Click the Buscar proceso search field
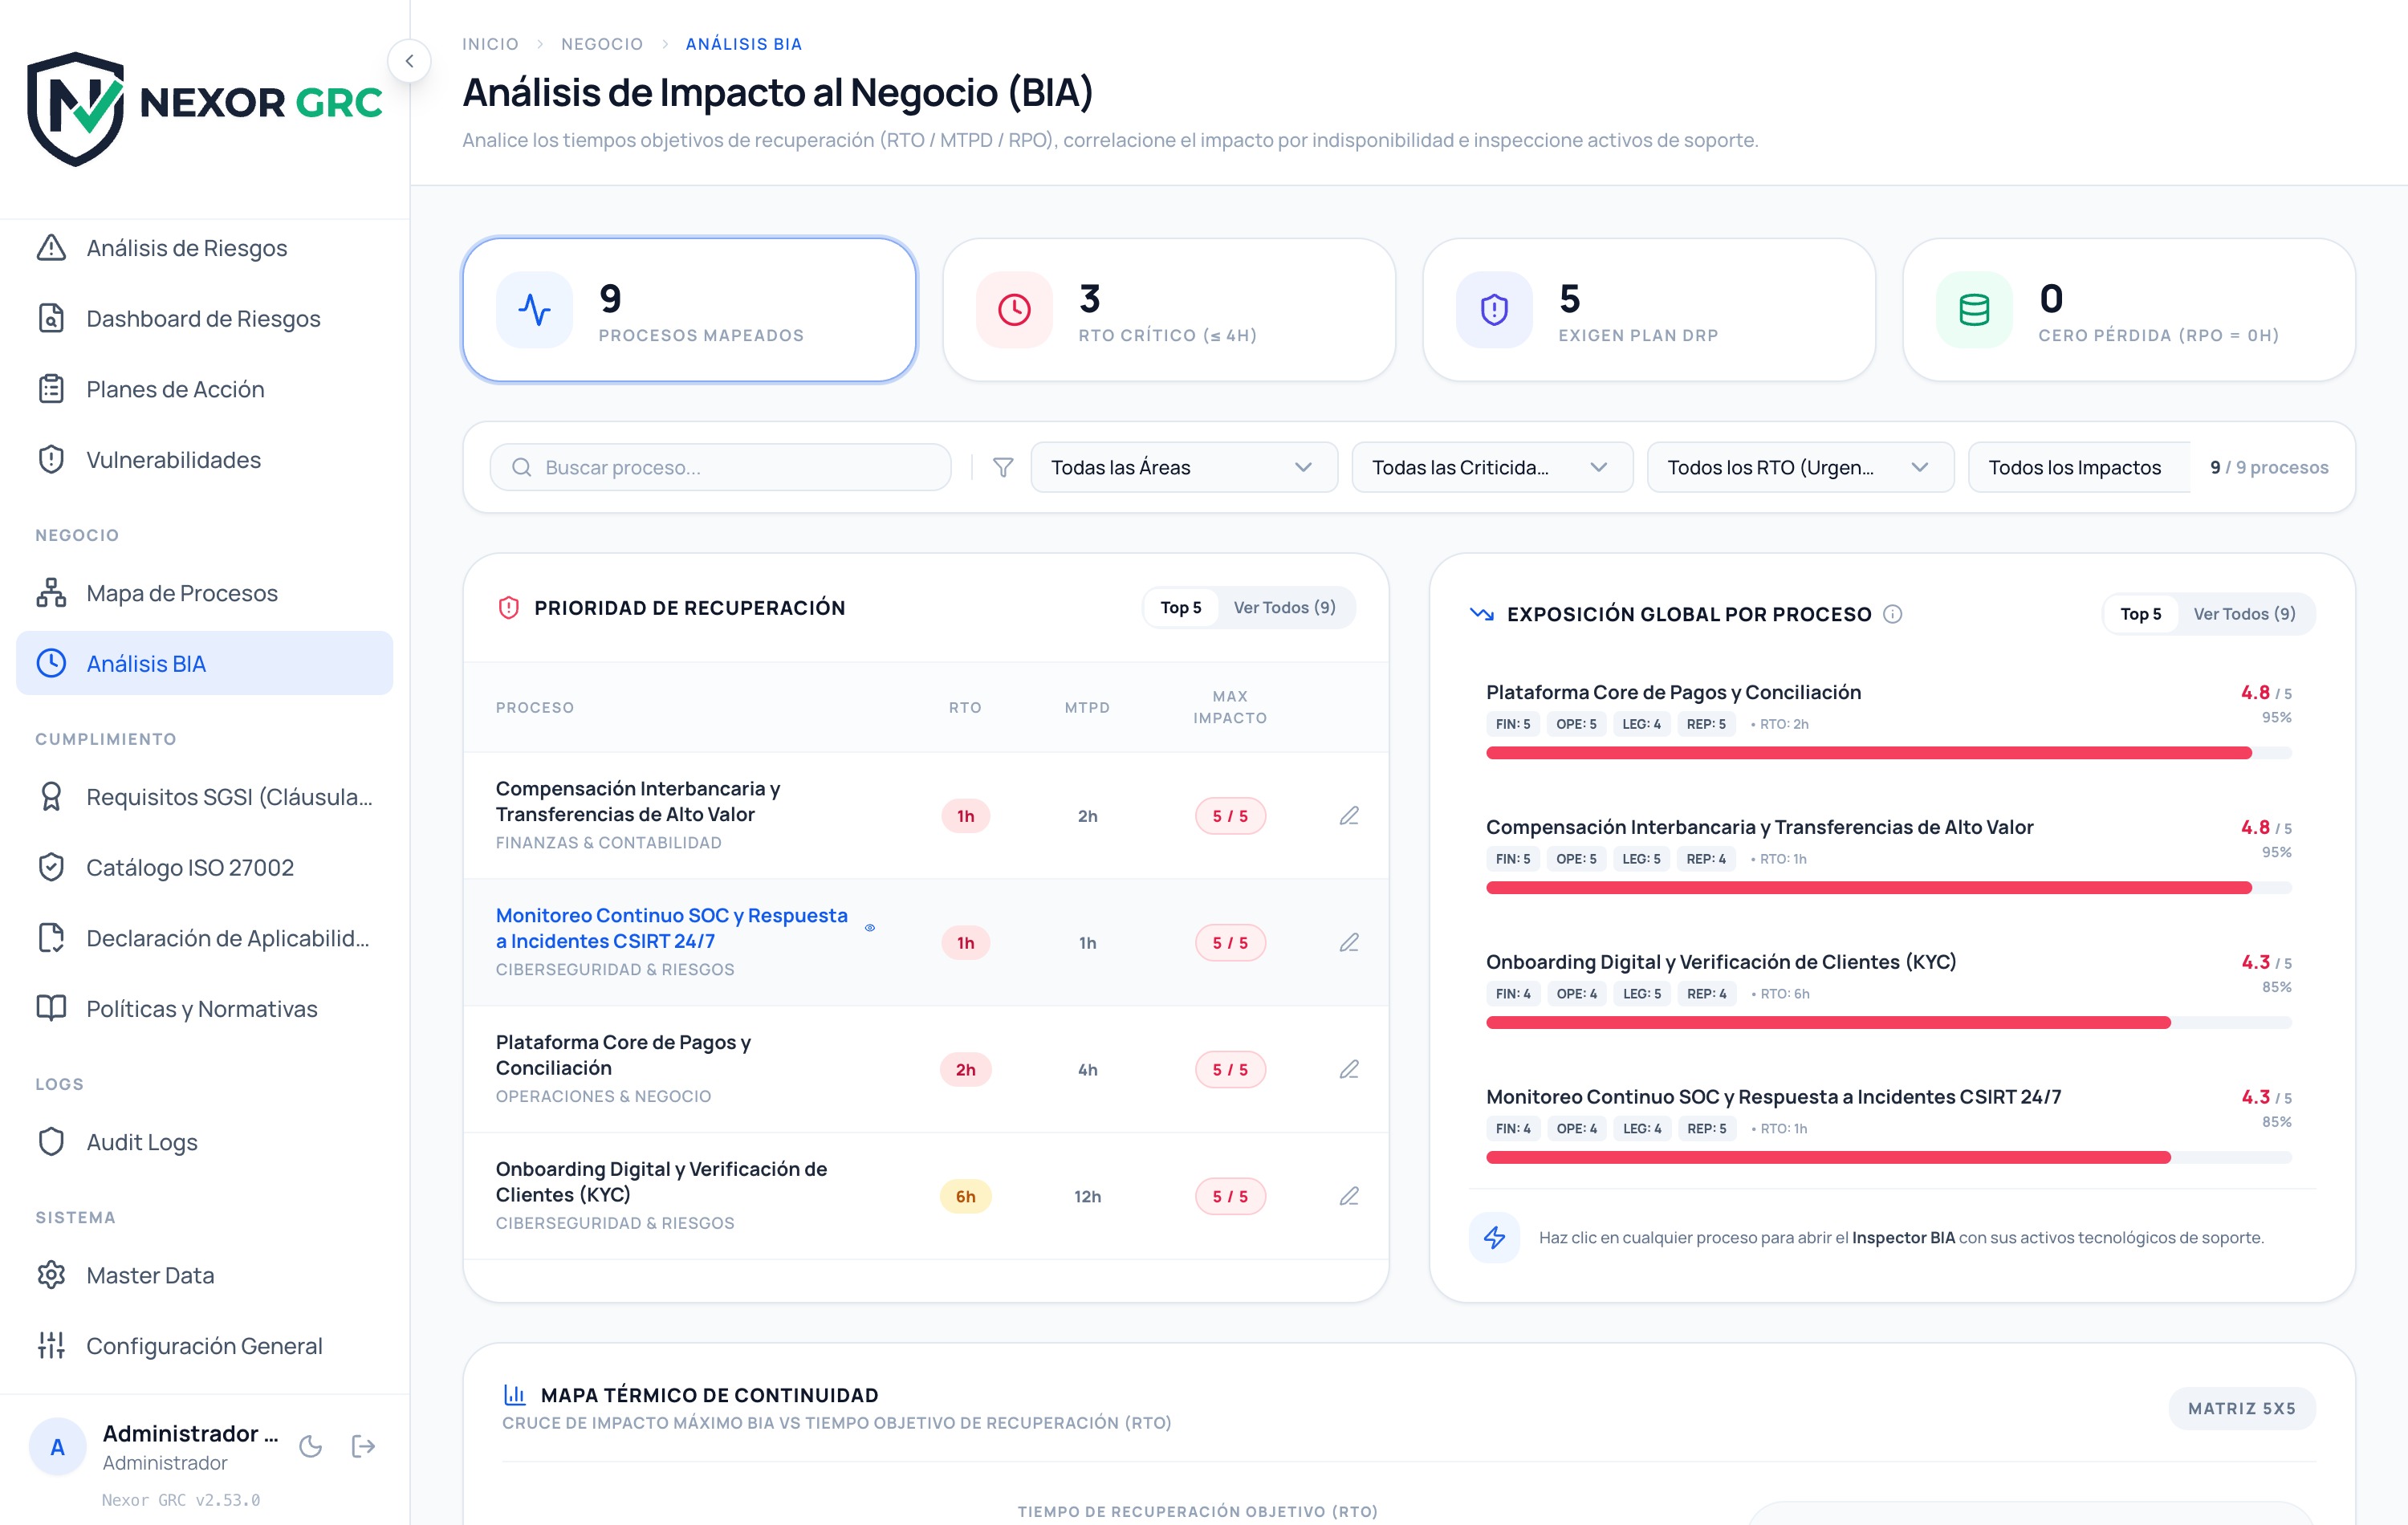The width and height of the screenshot is (2408, 1525). click(x=720, y=467)
